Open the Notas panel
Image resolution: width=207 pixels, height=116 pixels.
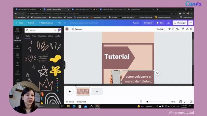click(70, 102)
